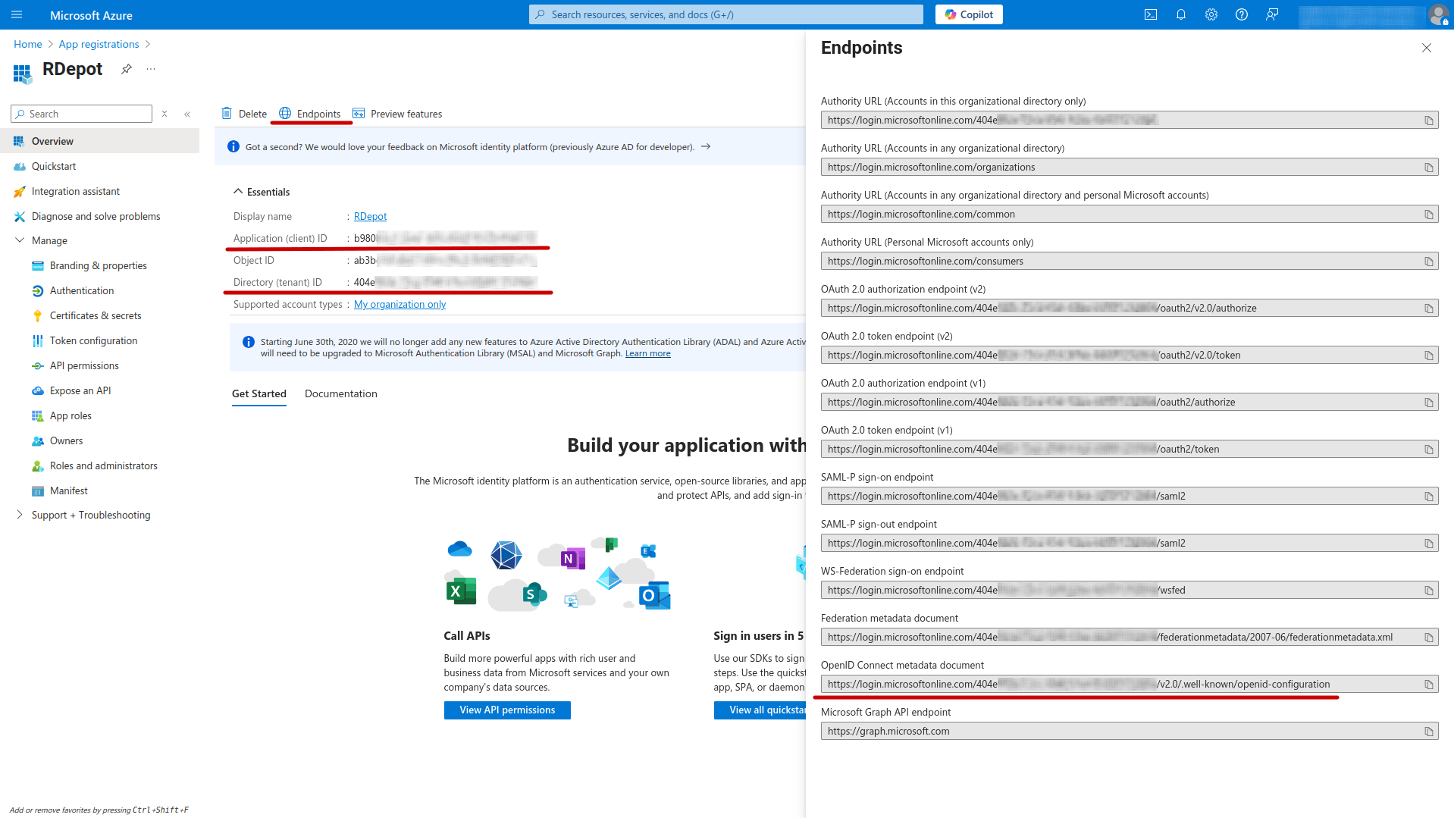Copy the OpenID Connect metadata document URL
Image resolution: width=1454 pixels, height=818 pixels.
tap(1428, 685)
